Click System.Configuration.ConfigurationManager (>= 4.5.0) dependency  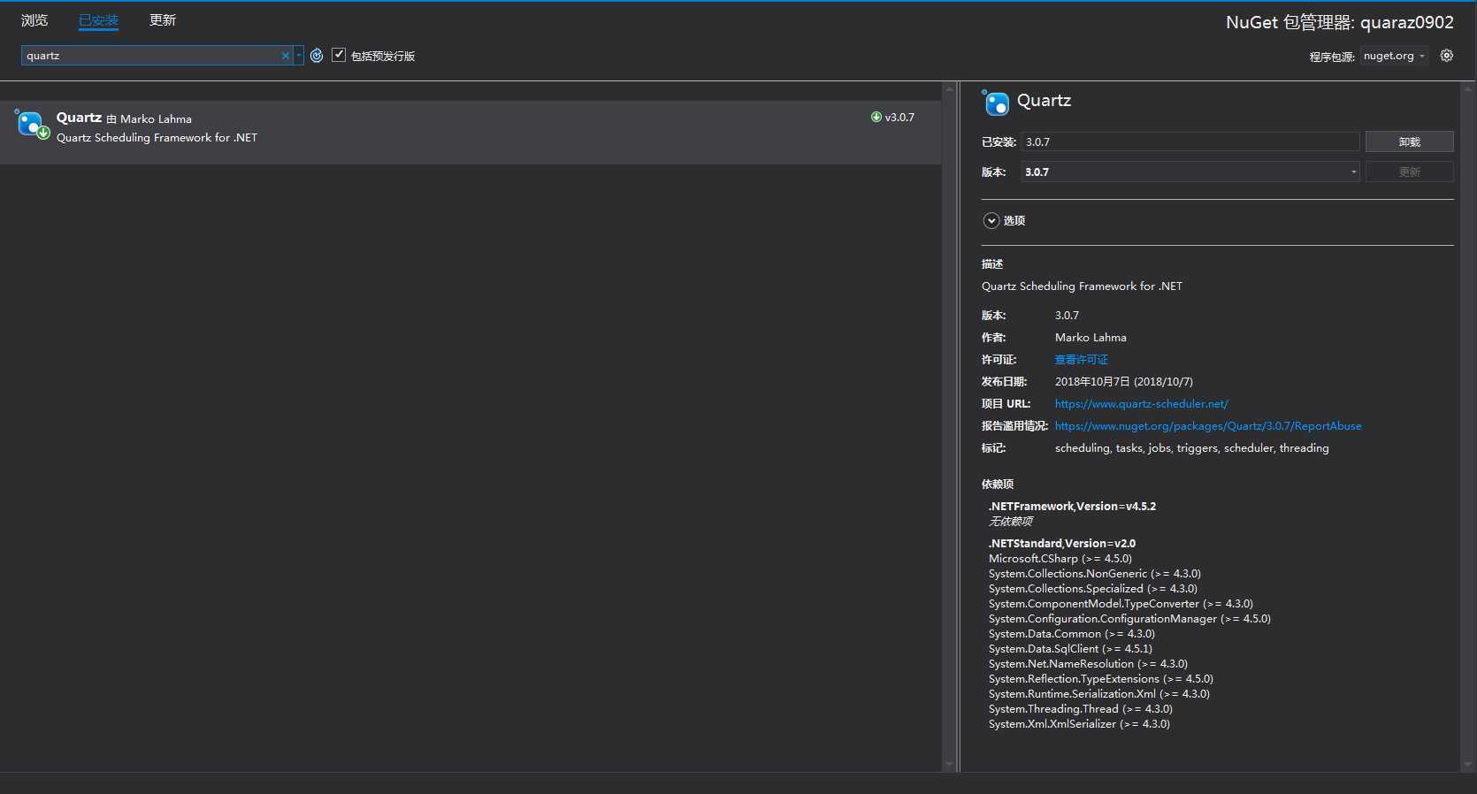point(1129,619)
